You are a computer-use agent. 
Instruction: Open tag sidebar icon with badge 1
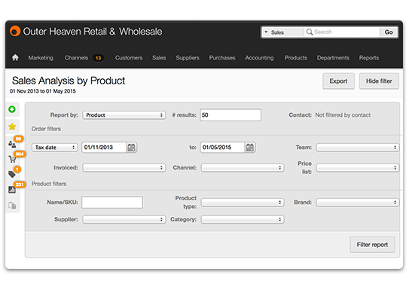(x=12, y=174)
